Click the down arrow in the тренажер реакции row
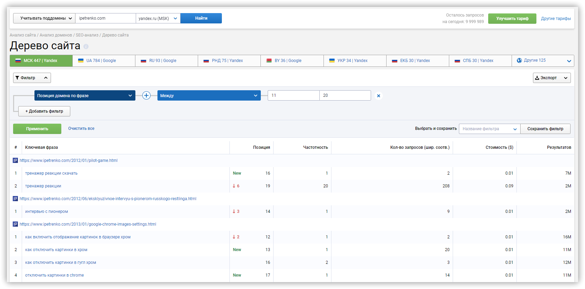Screen dimensions: 585x289 coord(234,186)
